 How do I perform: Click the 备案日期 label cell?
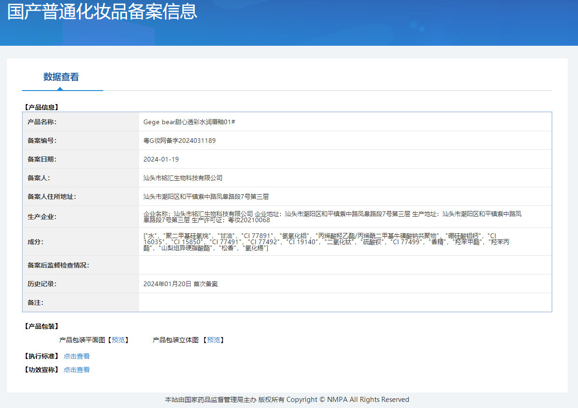pyautogui.click(x=80, y=159)
